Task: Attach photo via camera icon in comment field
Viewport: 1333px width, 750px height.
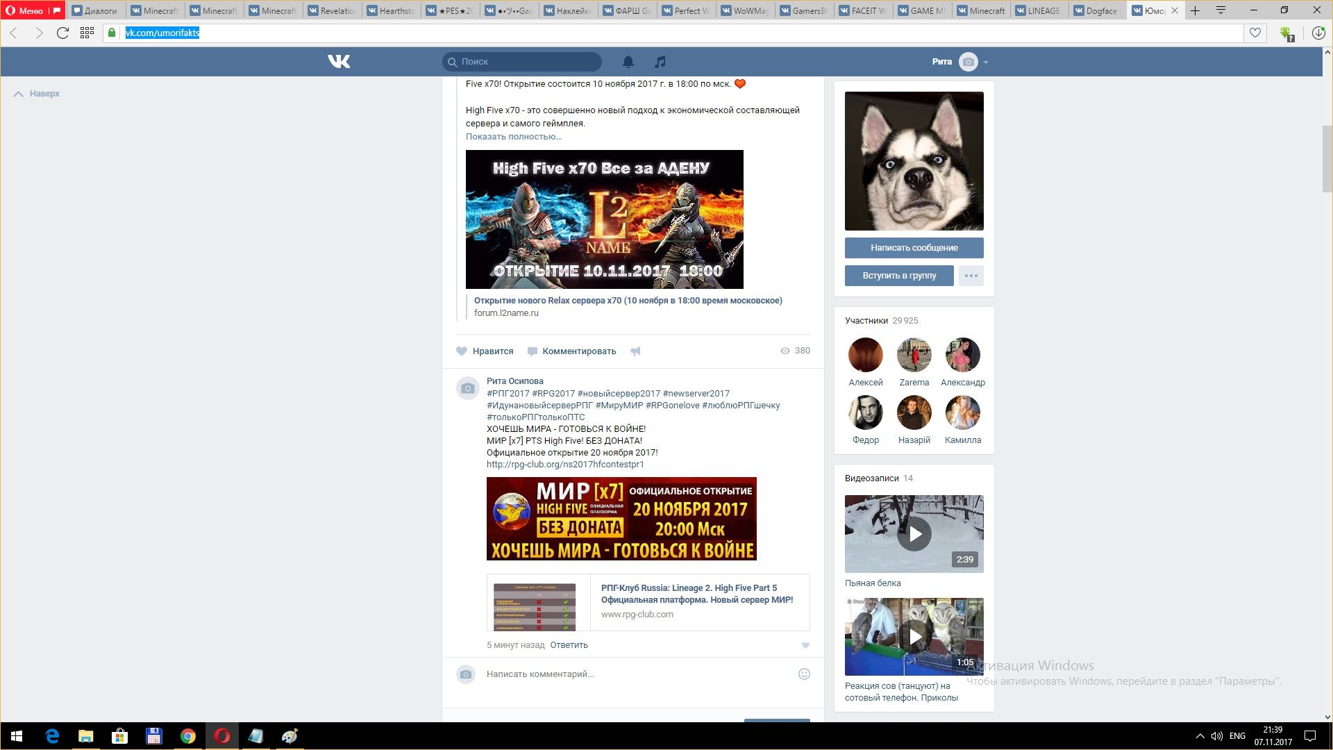Action: pyautogui.click(x=466, y=674)
